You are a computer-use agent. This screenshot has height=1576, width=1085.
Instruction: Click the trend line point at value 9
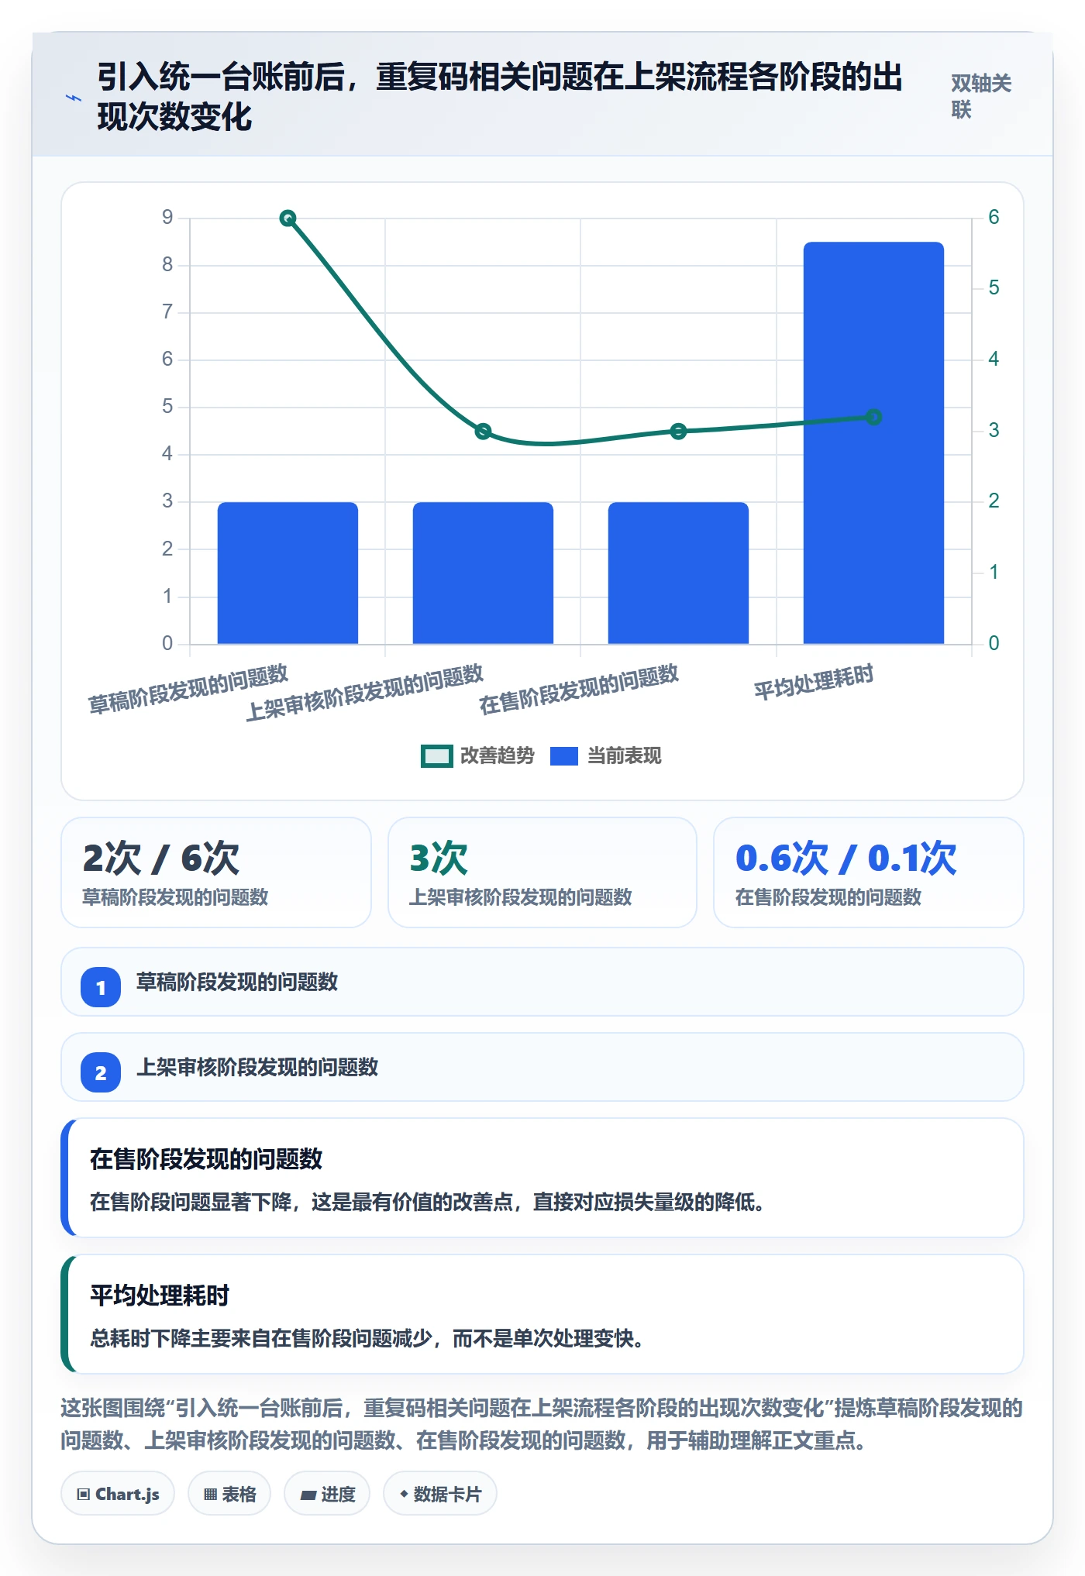coord(288,219)
